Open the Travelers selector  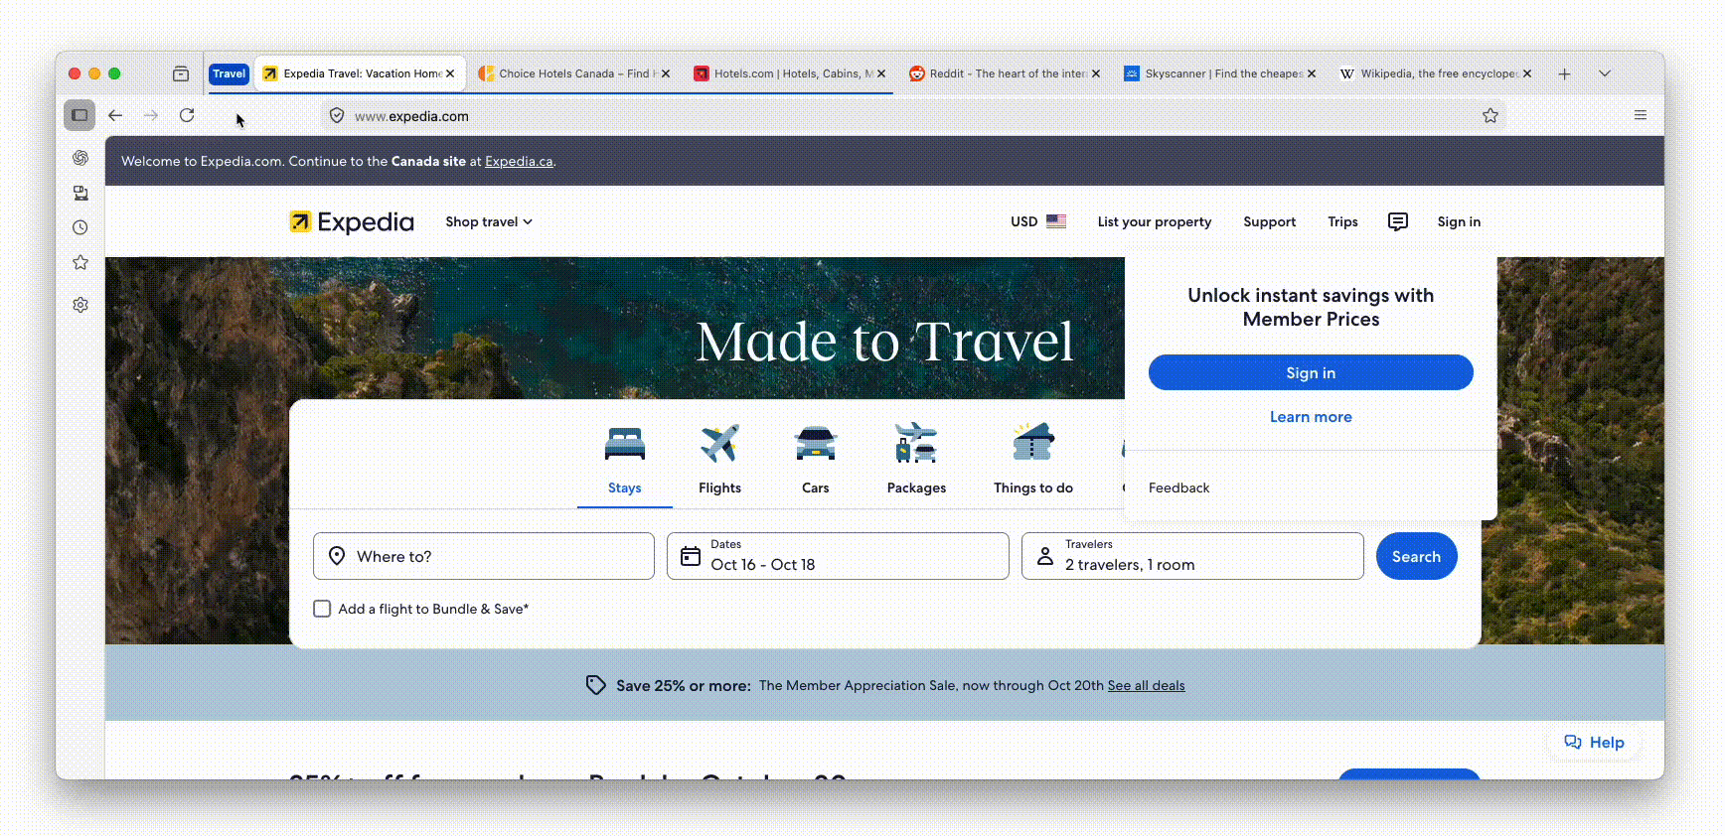[1191, 556]
